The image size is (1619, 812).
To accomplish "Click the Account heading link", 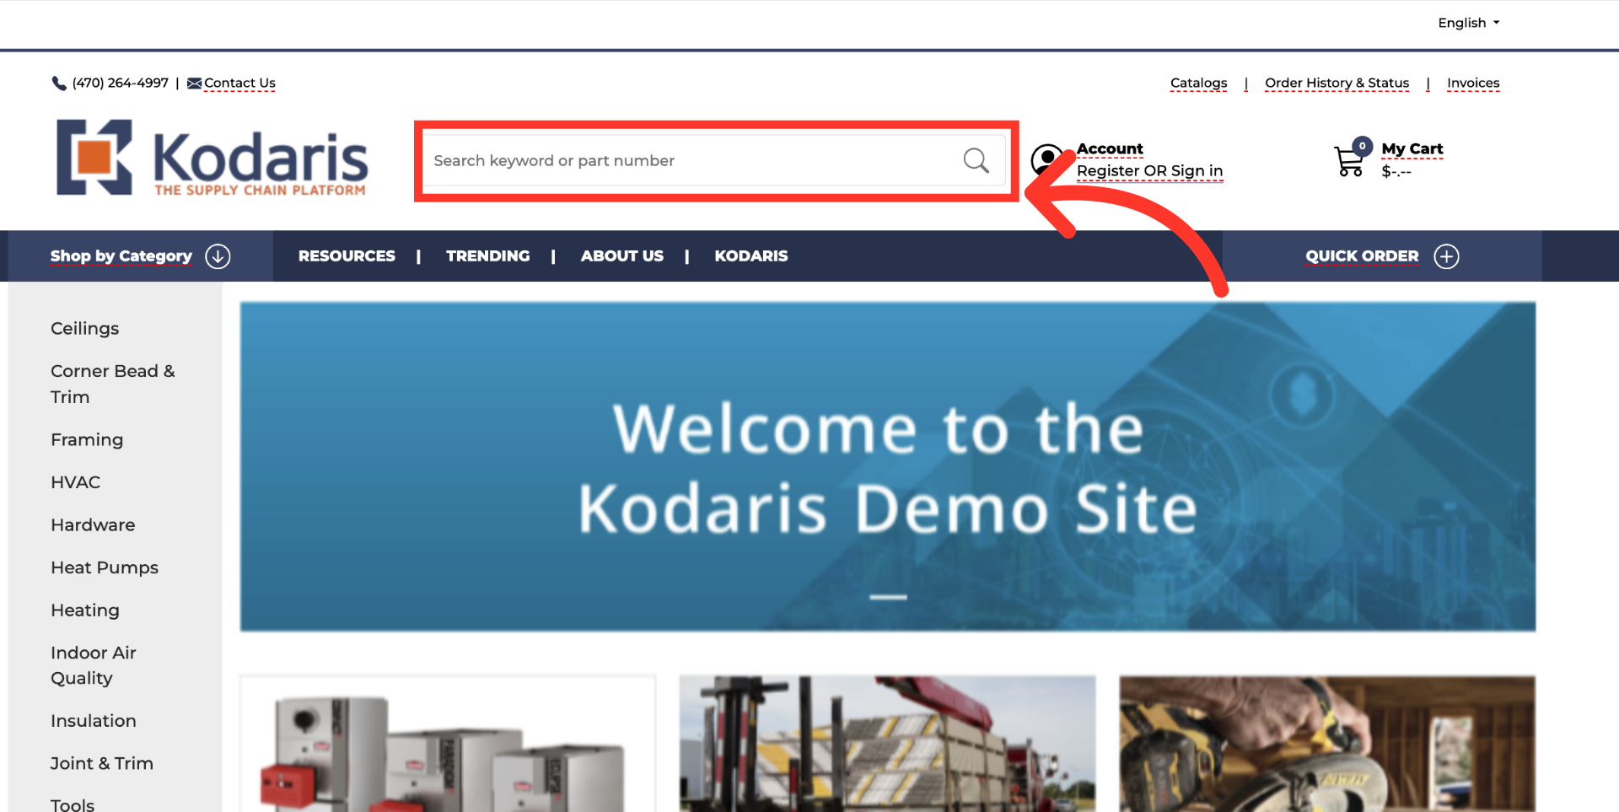I will tap(1110, 149).
